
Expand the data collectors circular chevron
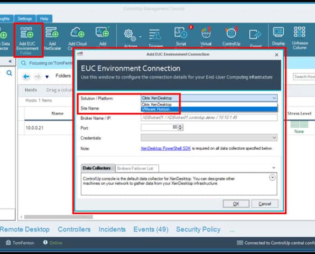(272, 178)
